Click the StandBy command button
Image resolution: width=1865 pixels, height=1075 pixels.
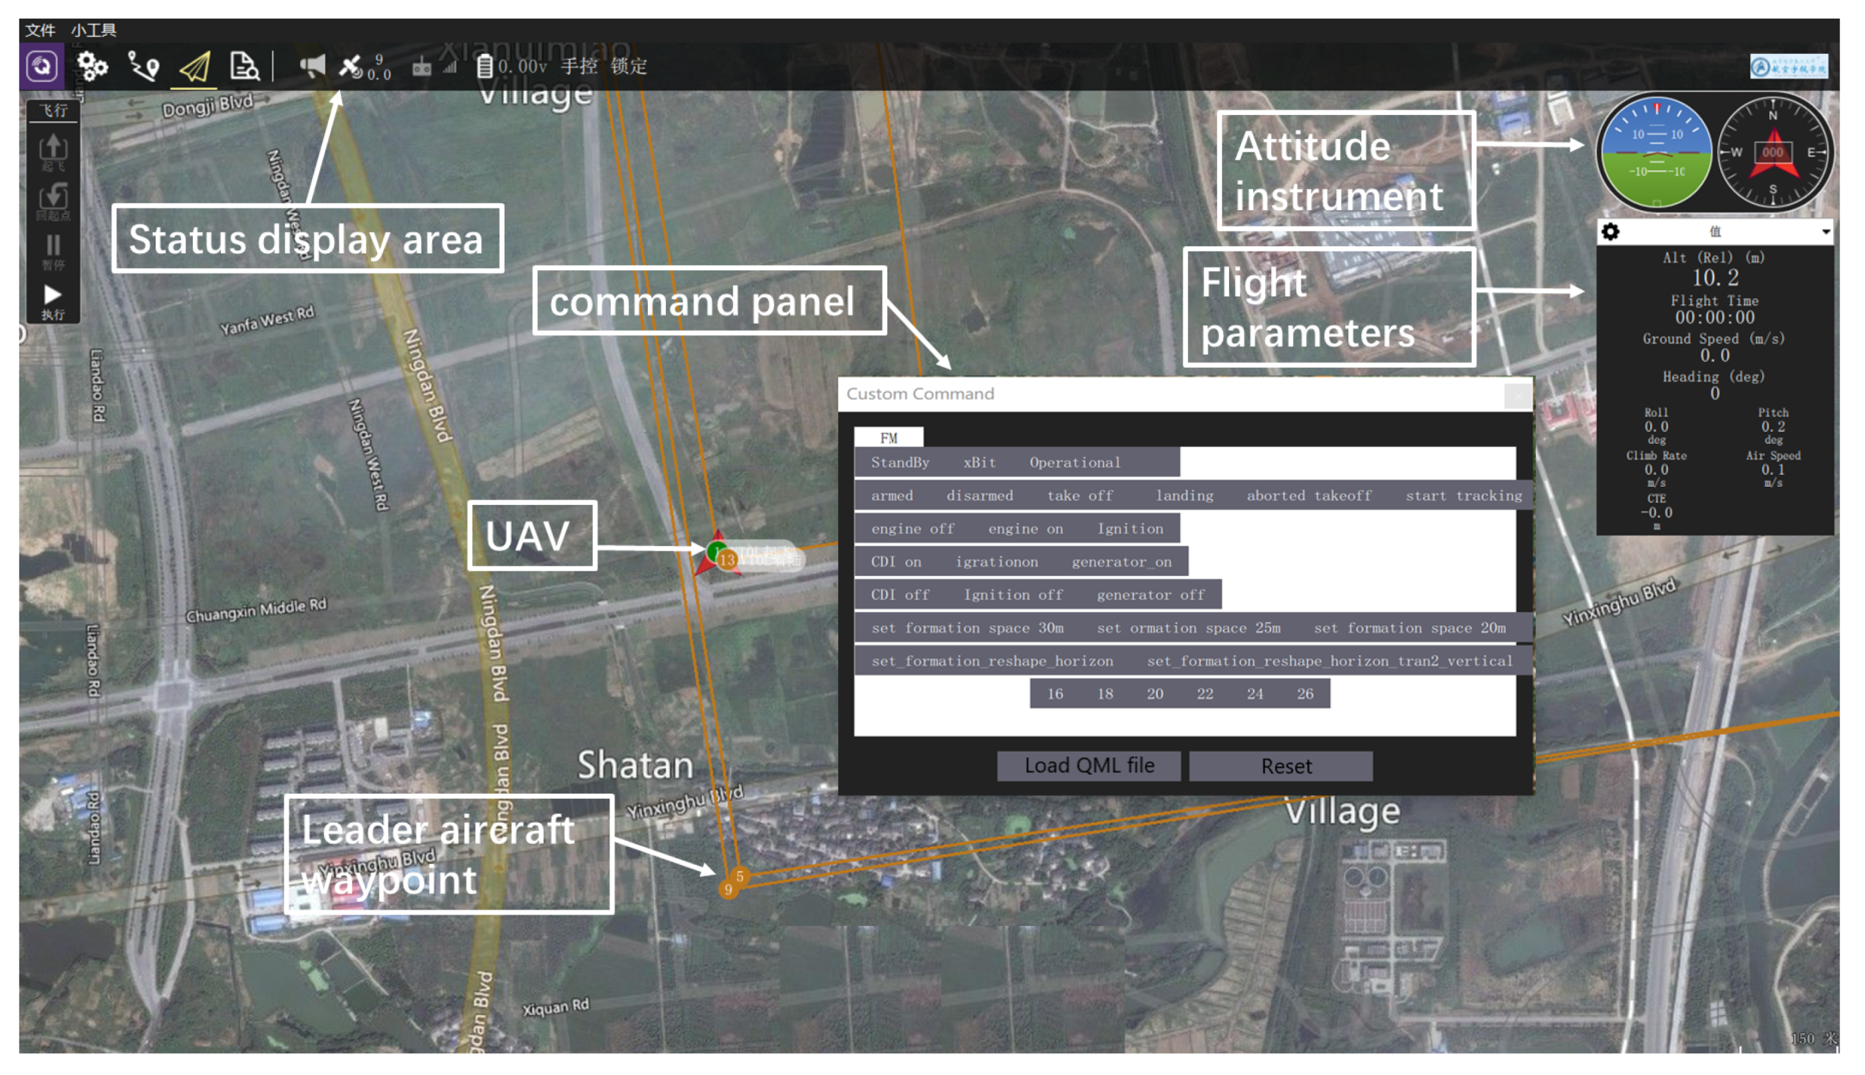click(900, 462)
